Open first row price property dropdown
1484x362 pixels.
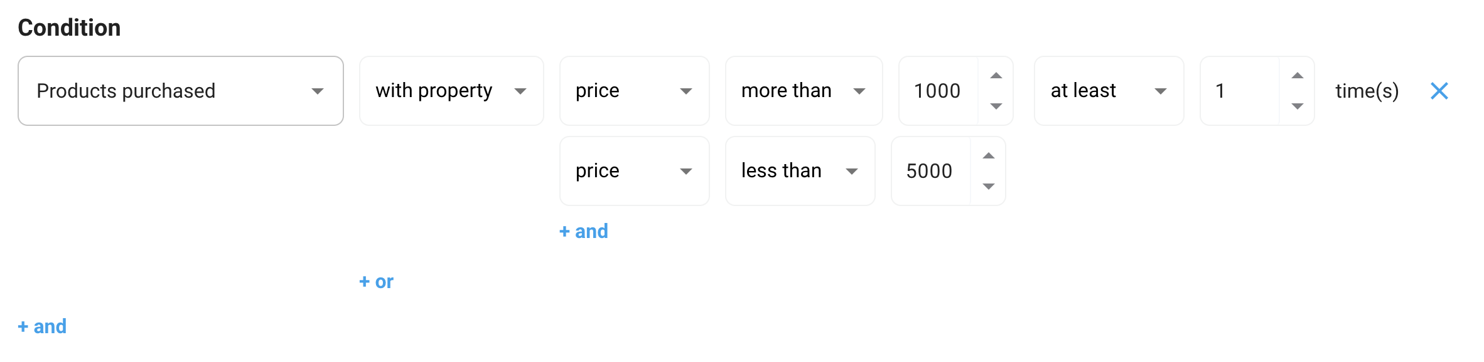coord(633,91)
